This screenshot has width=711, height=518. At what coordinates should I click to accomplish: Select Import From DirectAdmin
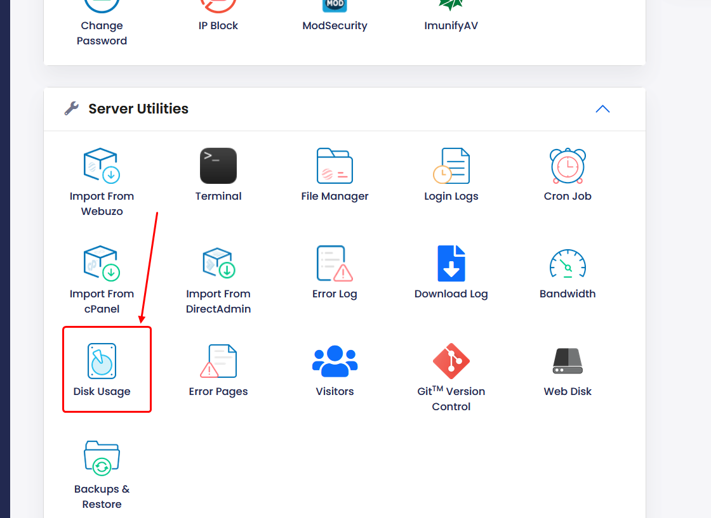218,264
